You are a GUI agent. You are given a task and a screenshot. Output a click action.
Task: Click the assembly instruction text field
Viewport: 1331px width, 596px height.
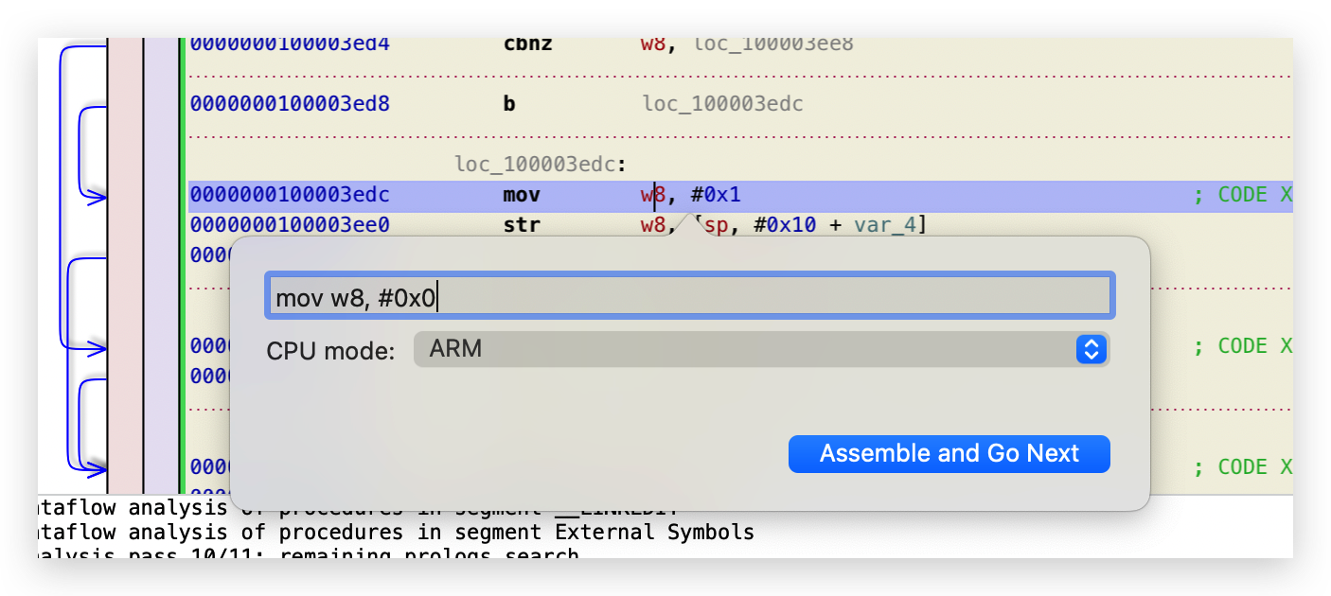pos(689,296)
